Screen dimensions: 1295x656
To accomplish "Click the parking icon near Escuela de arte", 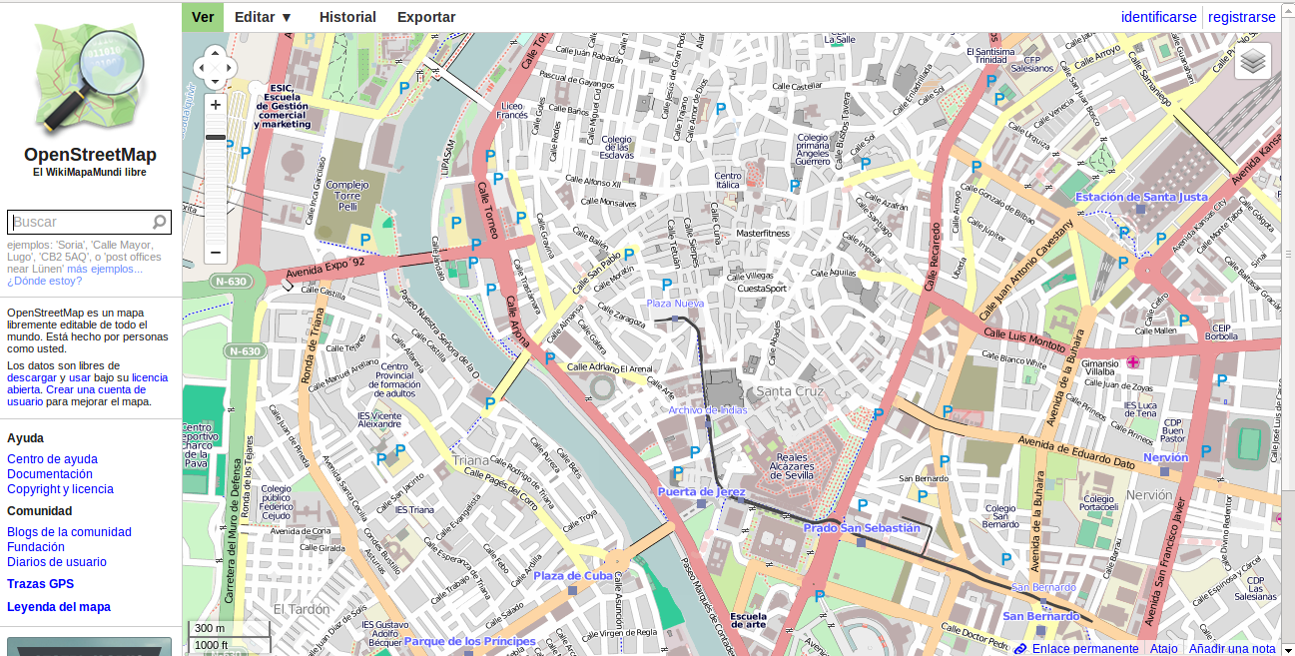I will pyautogui.click(x=820, y=596).
